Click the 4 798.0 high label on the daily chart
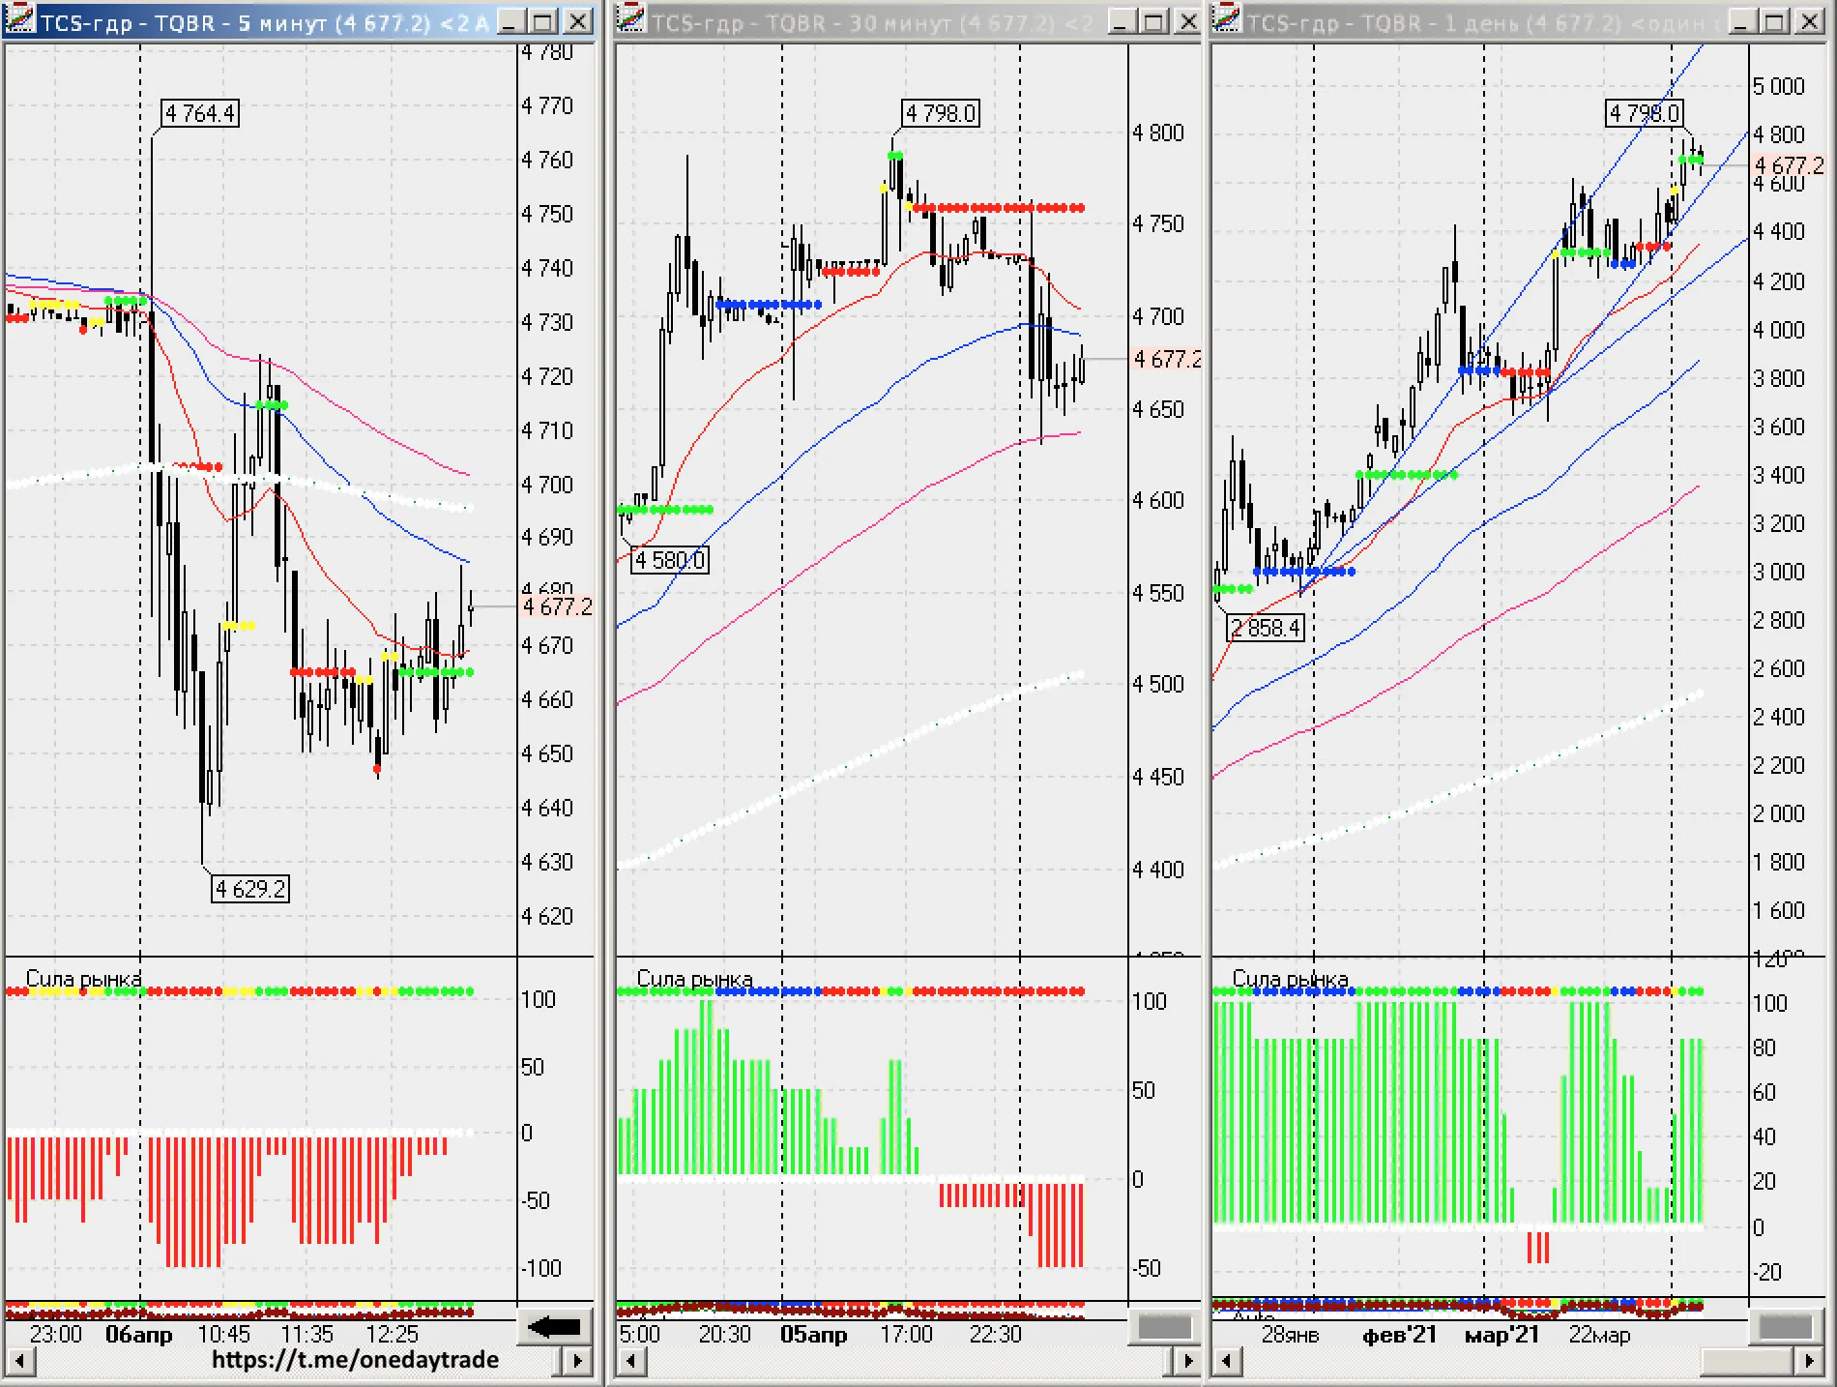Screen dimensions: 1837x1387 [x=1644, y=113]
